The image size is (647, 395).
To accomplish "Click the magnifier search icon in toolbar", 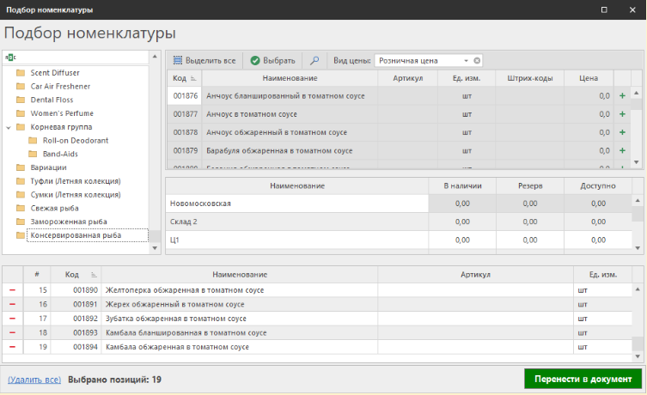I will coord(314,61).
